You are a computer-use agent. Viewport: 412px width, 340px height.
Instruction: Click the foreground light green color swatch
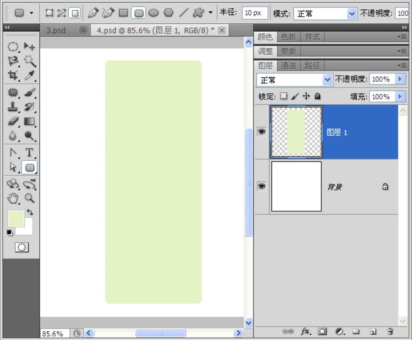[16, 218]
